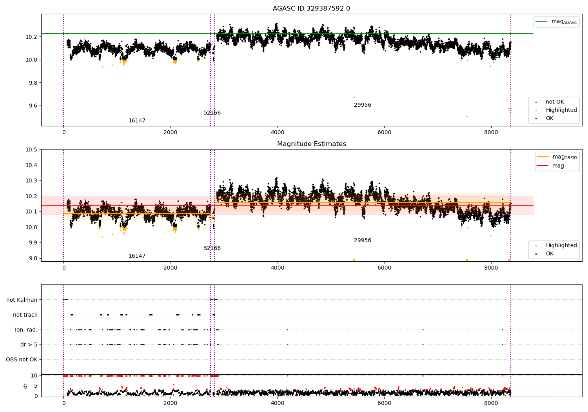
Task: Select the 29956 label in the middle plot
Action: (363, 241)
